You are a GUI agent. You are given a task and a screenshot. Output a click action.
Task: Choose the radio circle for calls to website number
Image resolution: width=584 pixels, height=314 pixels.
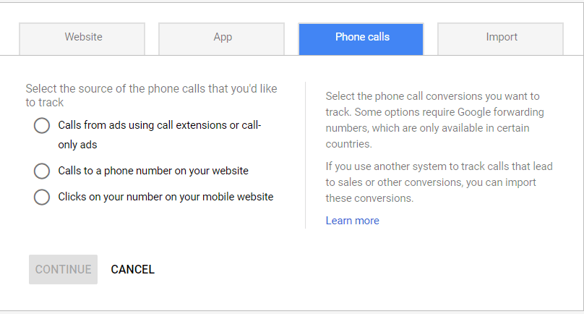point(42,171)
